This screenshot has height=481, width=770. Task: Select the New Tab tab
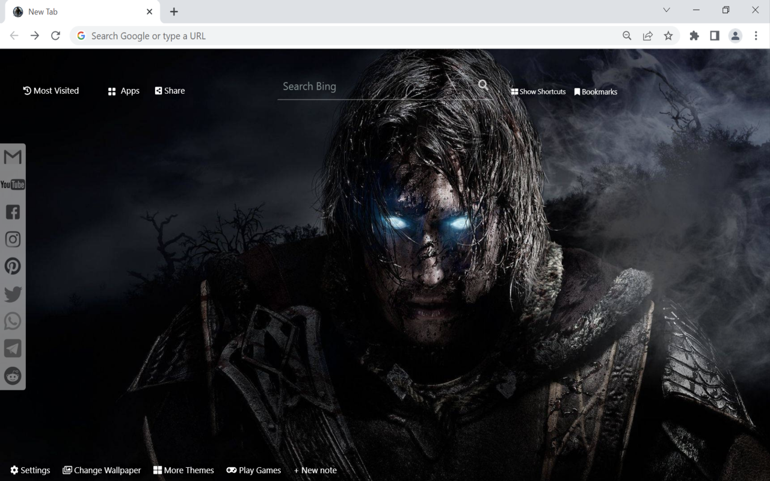[83, 11]
